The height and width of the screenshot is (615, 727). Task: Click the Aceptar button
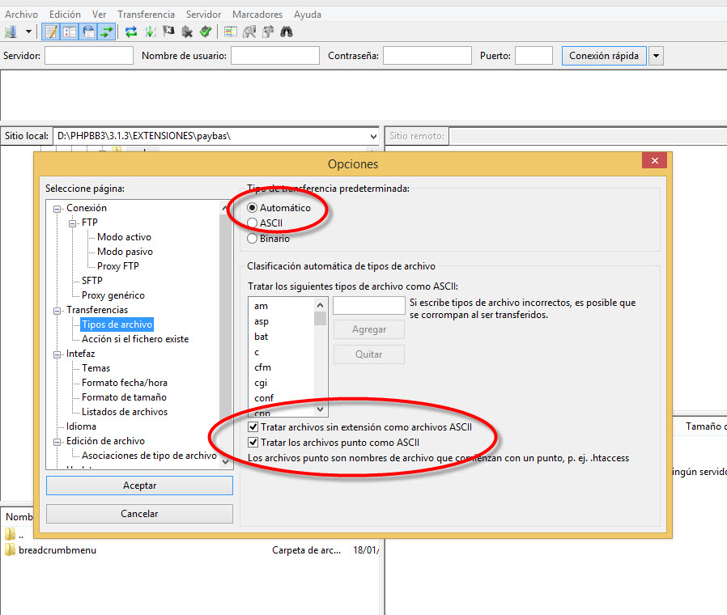click(139, 486)
